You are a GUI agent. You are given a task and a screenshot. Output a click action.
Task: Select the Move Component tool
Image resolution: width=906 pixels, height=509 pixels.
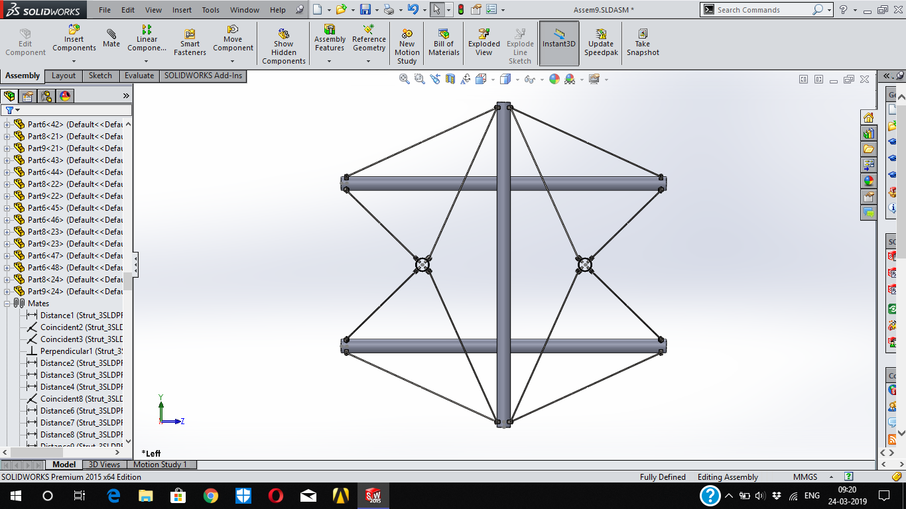(233, 38)
